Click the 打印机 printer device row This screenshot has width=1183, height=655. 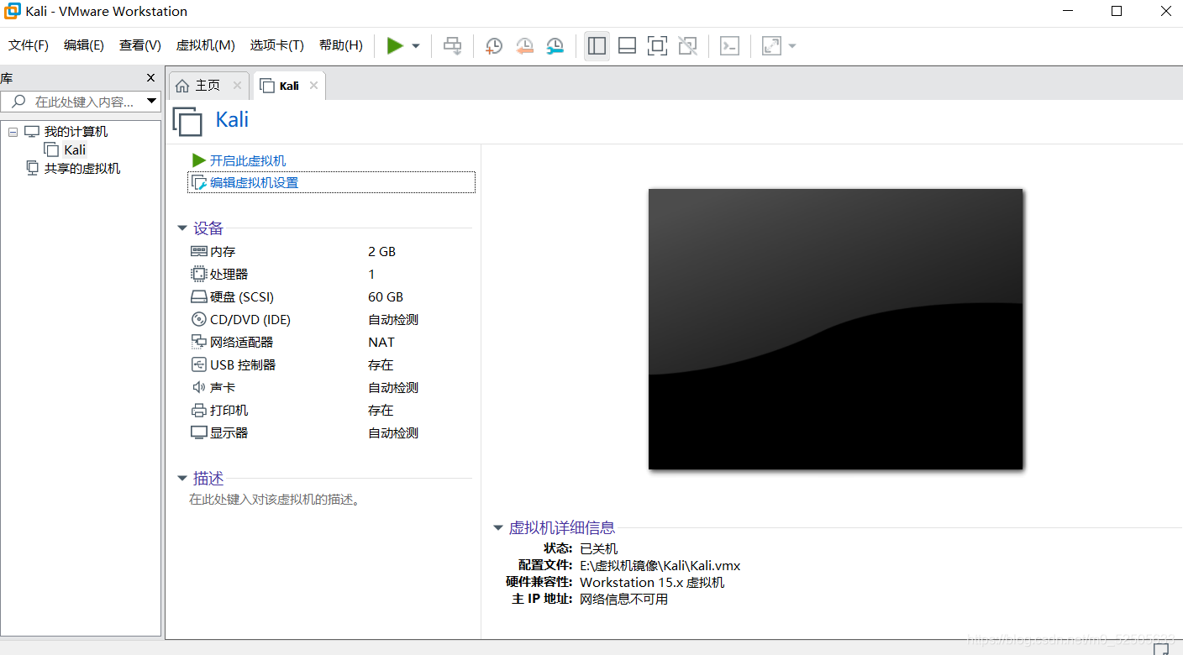pos(330,410)
